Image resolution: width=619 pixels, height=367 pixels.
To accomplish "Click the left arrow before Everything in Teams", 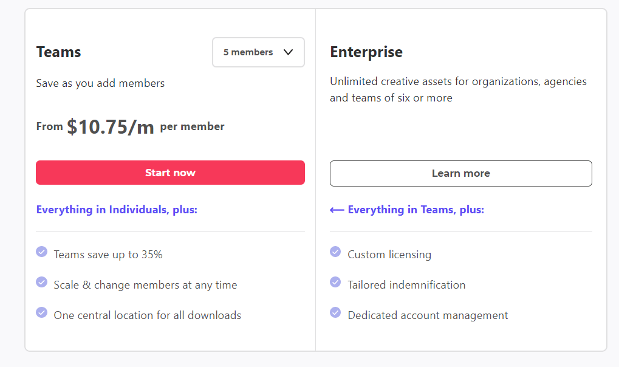I will coord(337,210).
